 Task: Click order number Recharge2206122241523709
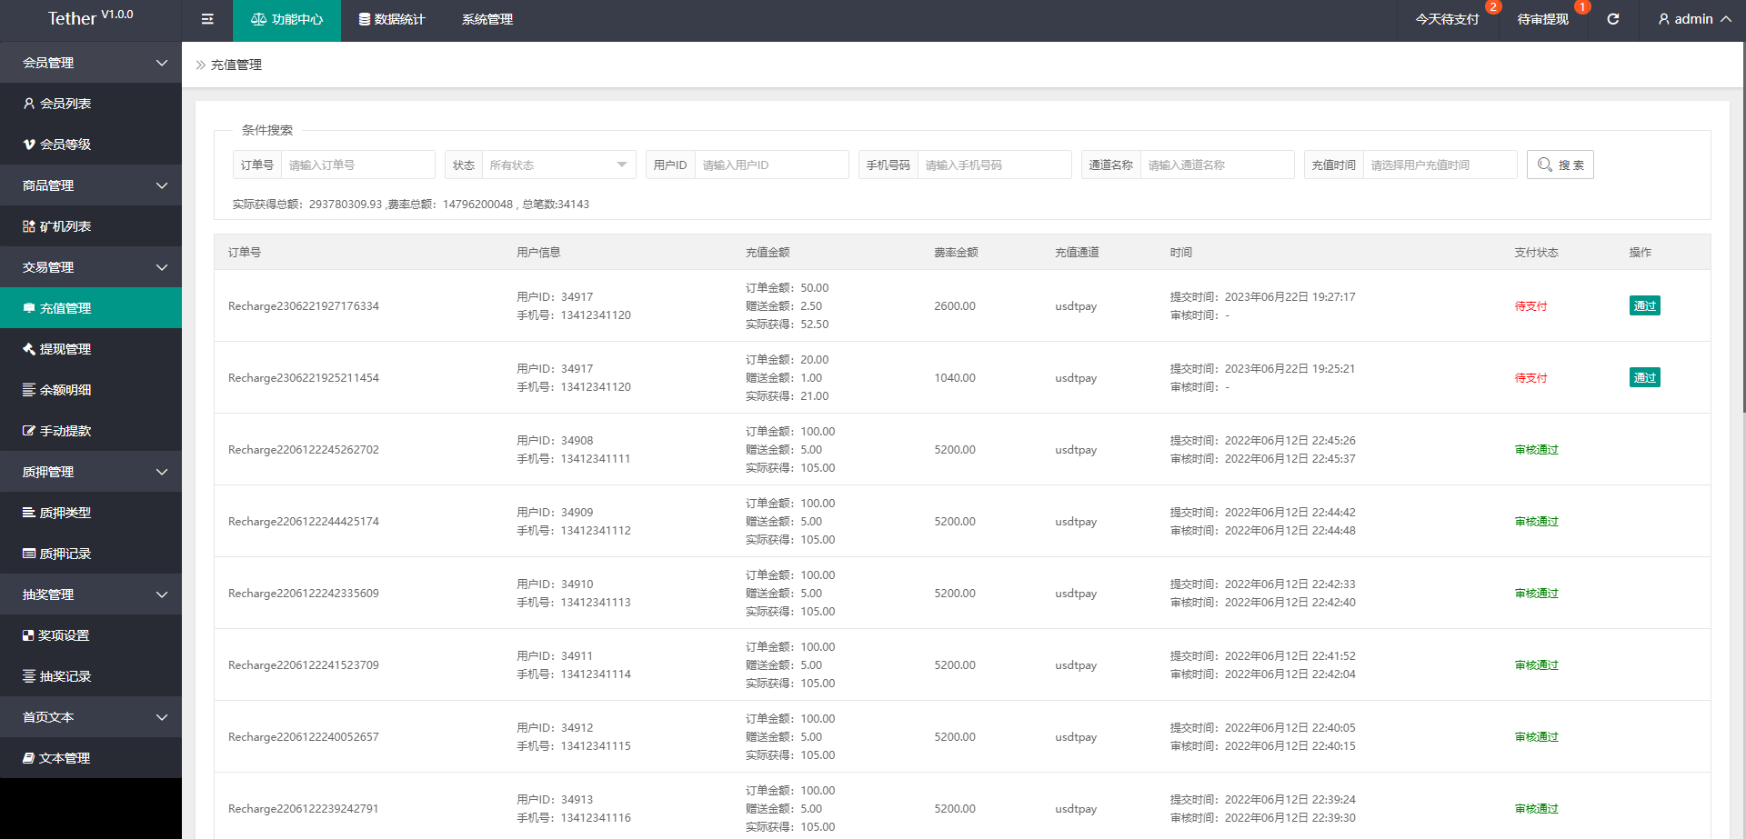tap(304, 665)
